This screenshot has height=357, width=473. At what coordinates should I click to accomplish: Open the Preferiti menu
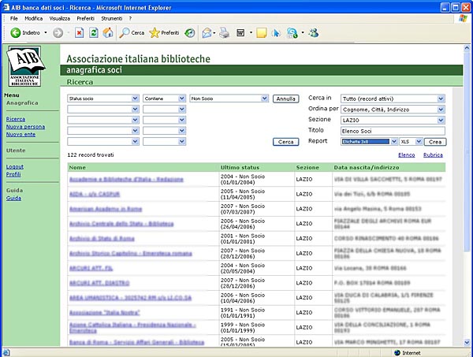85,18
